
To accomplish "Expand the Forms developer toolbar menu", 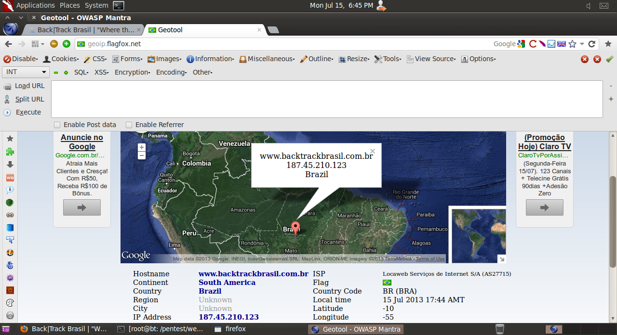I will pos(128,59).
